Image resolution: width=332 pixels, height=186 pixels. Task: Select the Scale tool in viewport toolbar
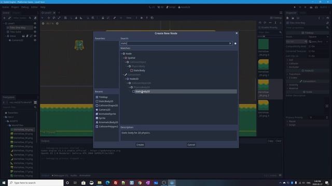pyautogui.click(x=59, y=18)
